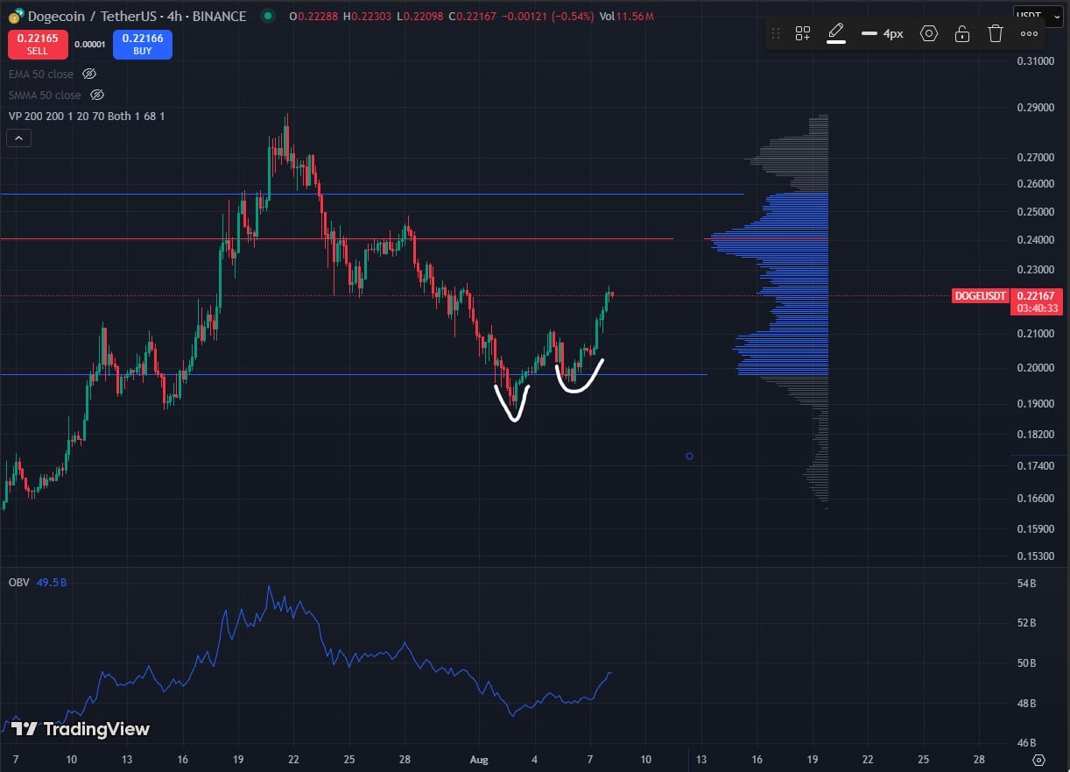Screen dimensions: 1070x772
Task: Click the template squares icon in drawing toolbar
Action: pos(802,32)
